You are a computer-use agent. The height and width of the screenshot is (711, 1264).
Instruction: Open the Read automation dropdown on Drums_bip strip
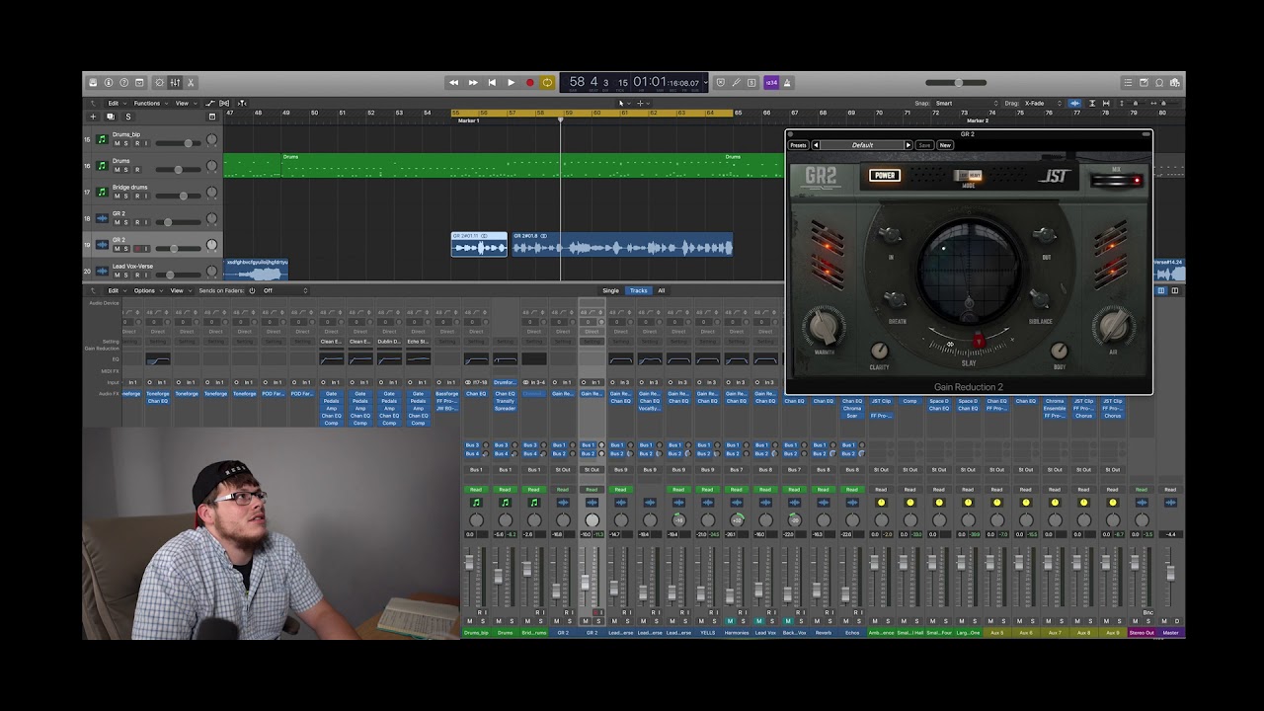476,489
